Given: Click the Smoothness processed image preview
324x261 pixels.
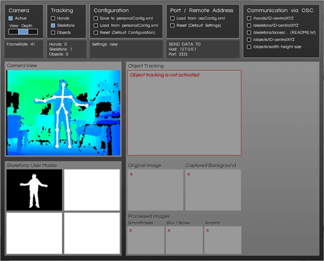Looking at the screenshot, I should pyautogui.click(x=146, y=240).
